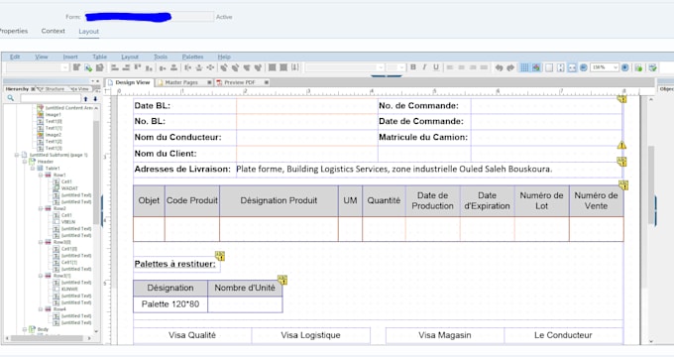Click the Le Conducteur box
The width and height of the screenshot is (674, 357).
point(563,335)
